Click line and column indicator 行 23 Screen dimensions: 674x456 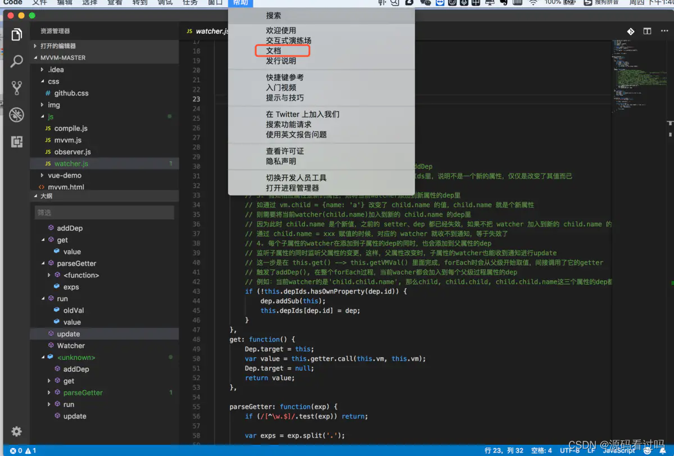tap(504, 450)
